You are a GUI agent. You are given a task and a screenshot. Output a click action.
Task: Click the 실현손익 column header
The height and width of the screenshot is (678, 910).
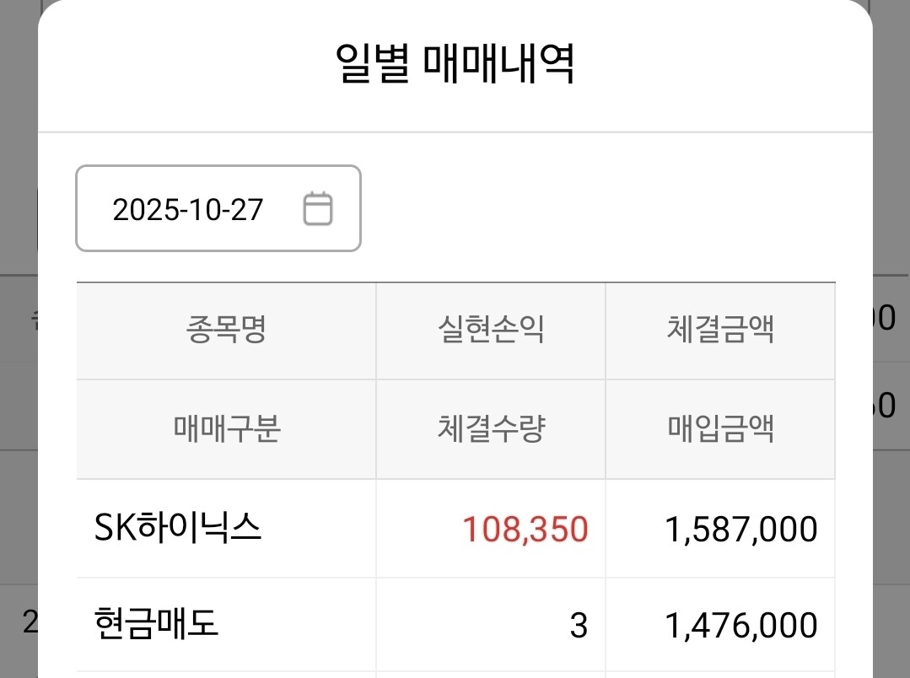pyautogui.click(x=490, y=331)
